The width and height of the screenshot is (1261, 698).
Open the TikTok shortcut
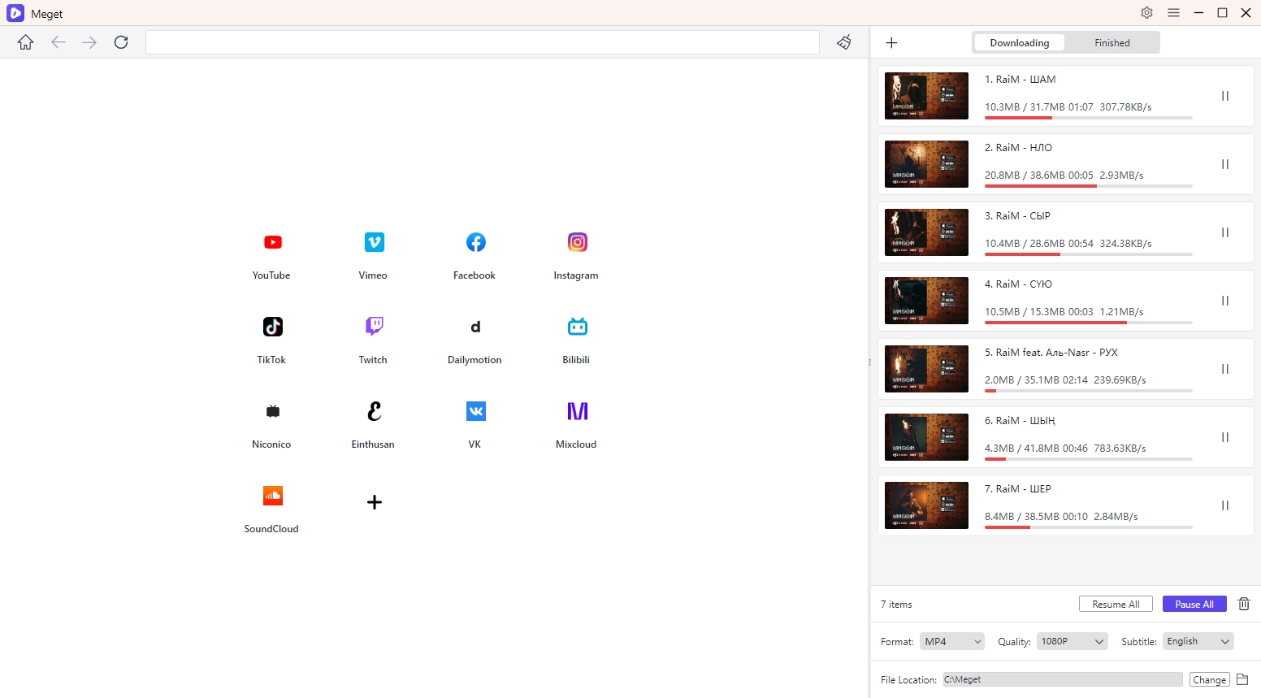tap(272, 327)
